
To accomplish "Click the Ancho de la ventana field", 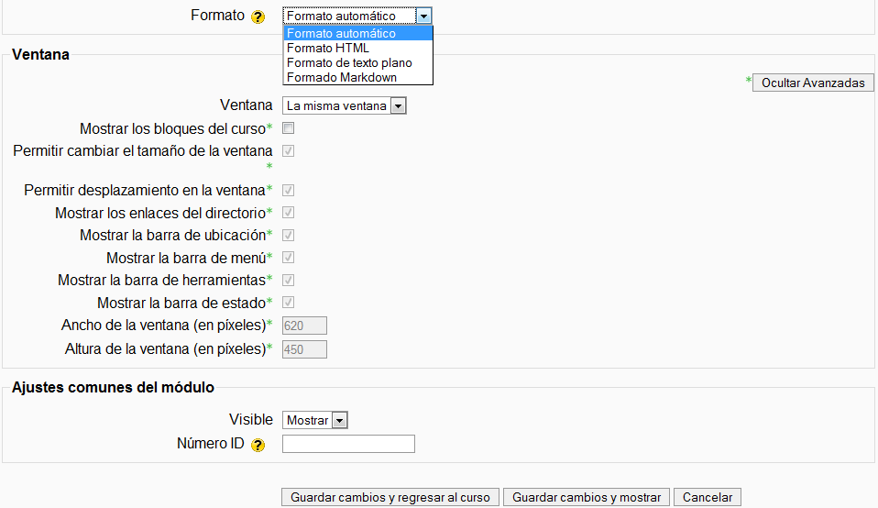I will point(304,326).
